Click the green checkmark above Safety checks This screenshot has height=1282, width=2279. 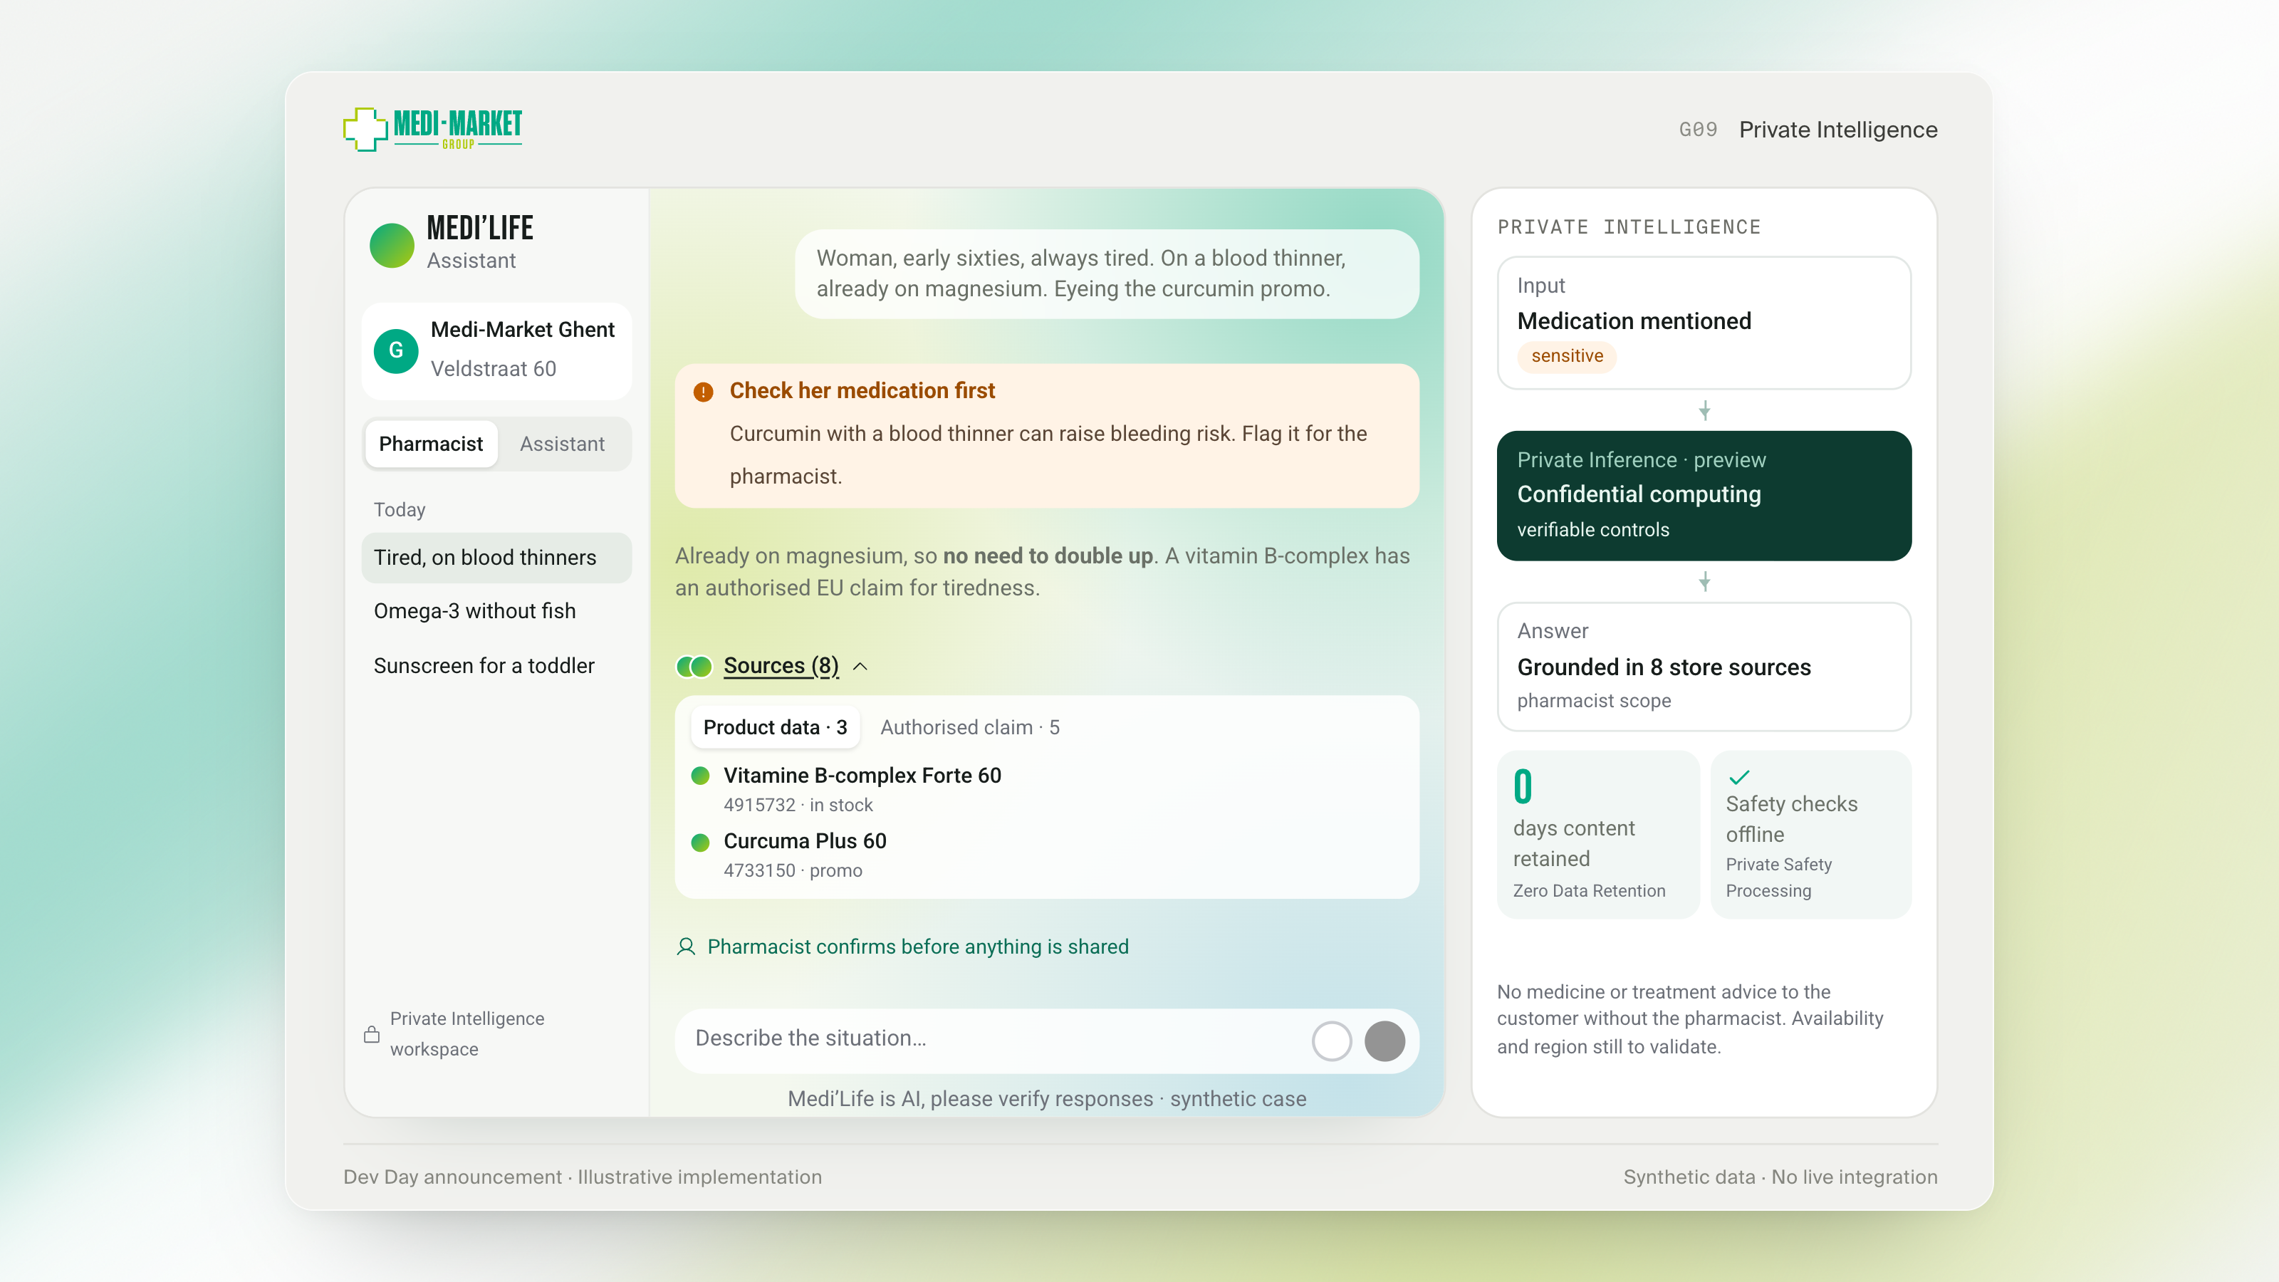click(x=1739, y=777)
